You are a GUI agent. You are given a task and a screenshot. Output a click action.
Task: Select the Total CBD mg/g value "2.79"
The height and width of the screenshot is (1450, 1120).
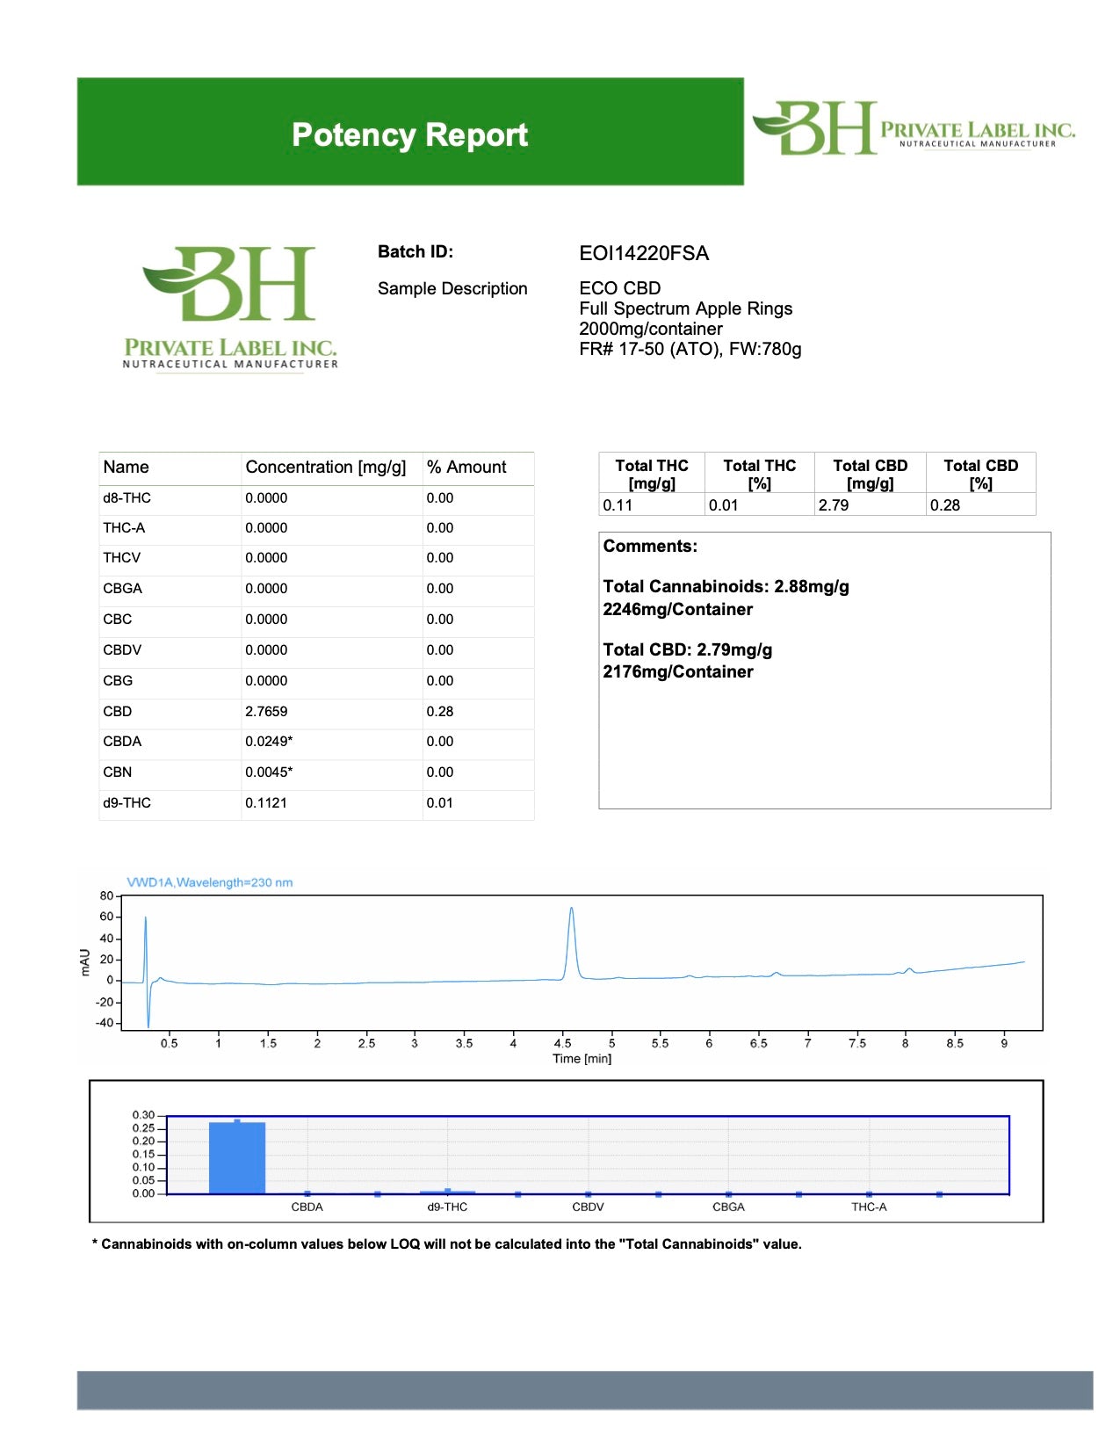(x=834, y=505)
